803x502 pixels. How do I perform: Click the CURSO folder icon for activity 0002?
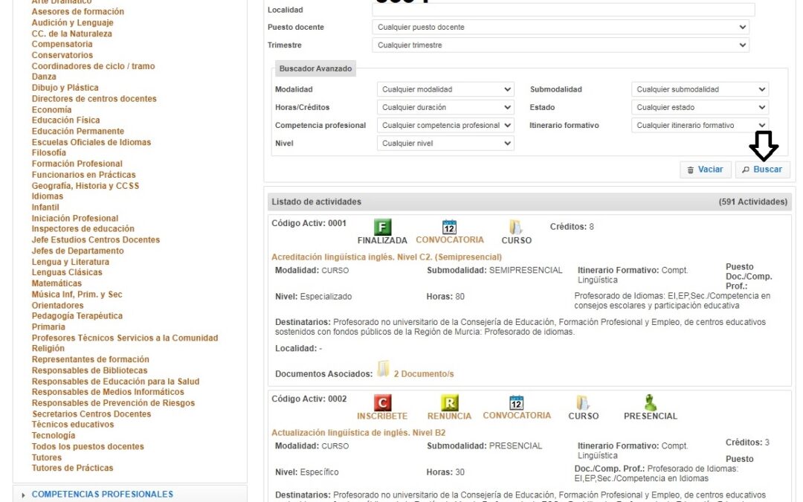pyautogui.click(x=583, y=402)
